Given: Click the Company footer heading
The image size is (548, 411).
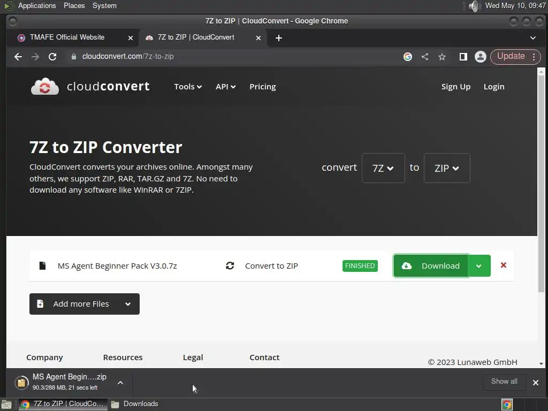Looking at the screenshot, I should click(x=44, y=357).
